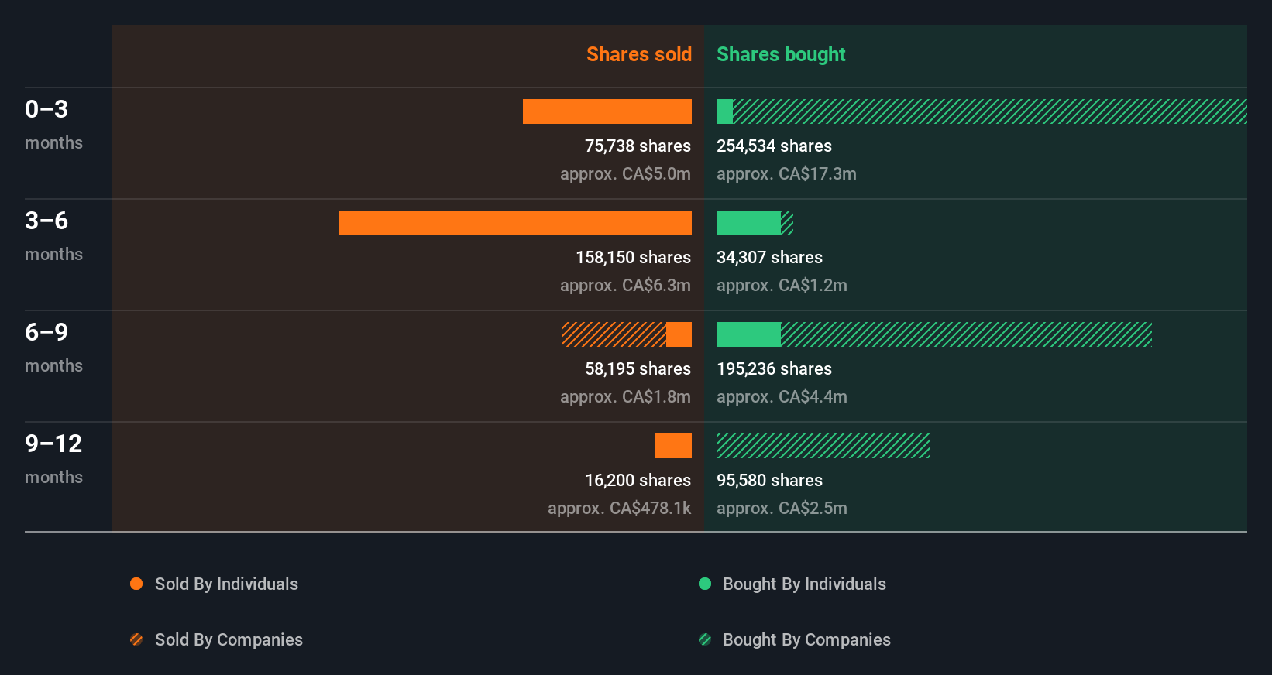
Task: Click the 6–9 months solid green individuals bar
Action: click(748, 334)
